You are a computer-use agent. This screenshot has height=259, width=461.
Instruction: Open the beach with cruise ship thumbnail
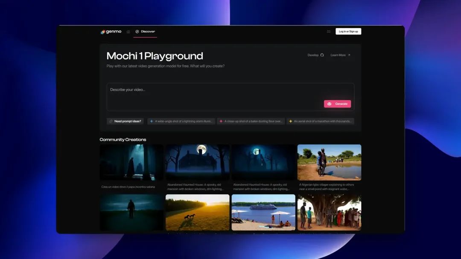click(x=263, y=213)
